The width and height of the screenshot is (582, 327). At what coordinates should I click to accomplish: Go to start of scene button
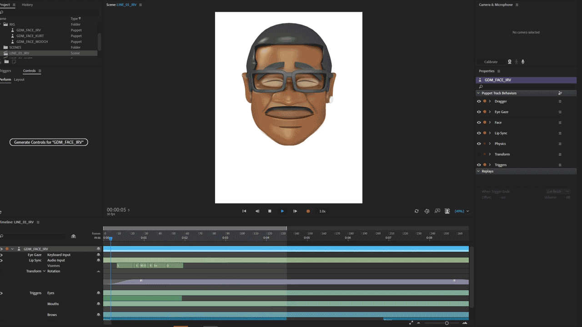(x=244, y=211)
